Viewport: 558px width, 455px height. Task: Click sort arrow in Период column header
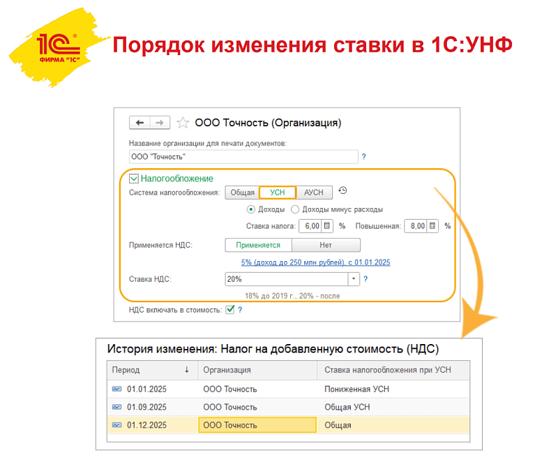point(186,370)
